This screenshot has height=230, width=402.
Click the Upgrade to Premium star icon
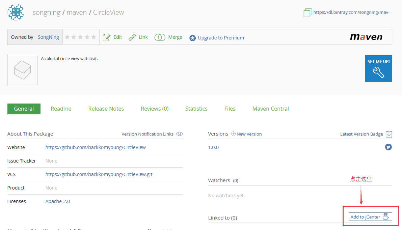pyautogui.click(x=192, y=38)
